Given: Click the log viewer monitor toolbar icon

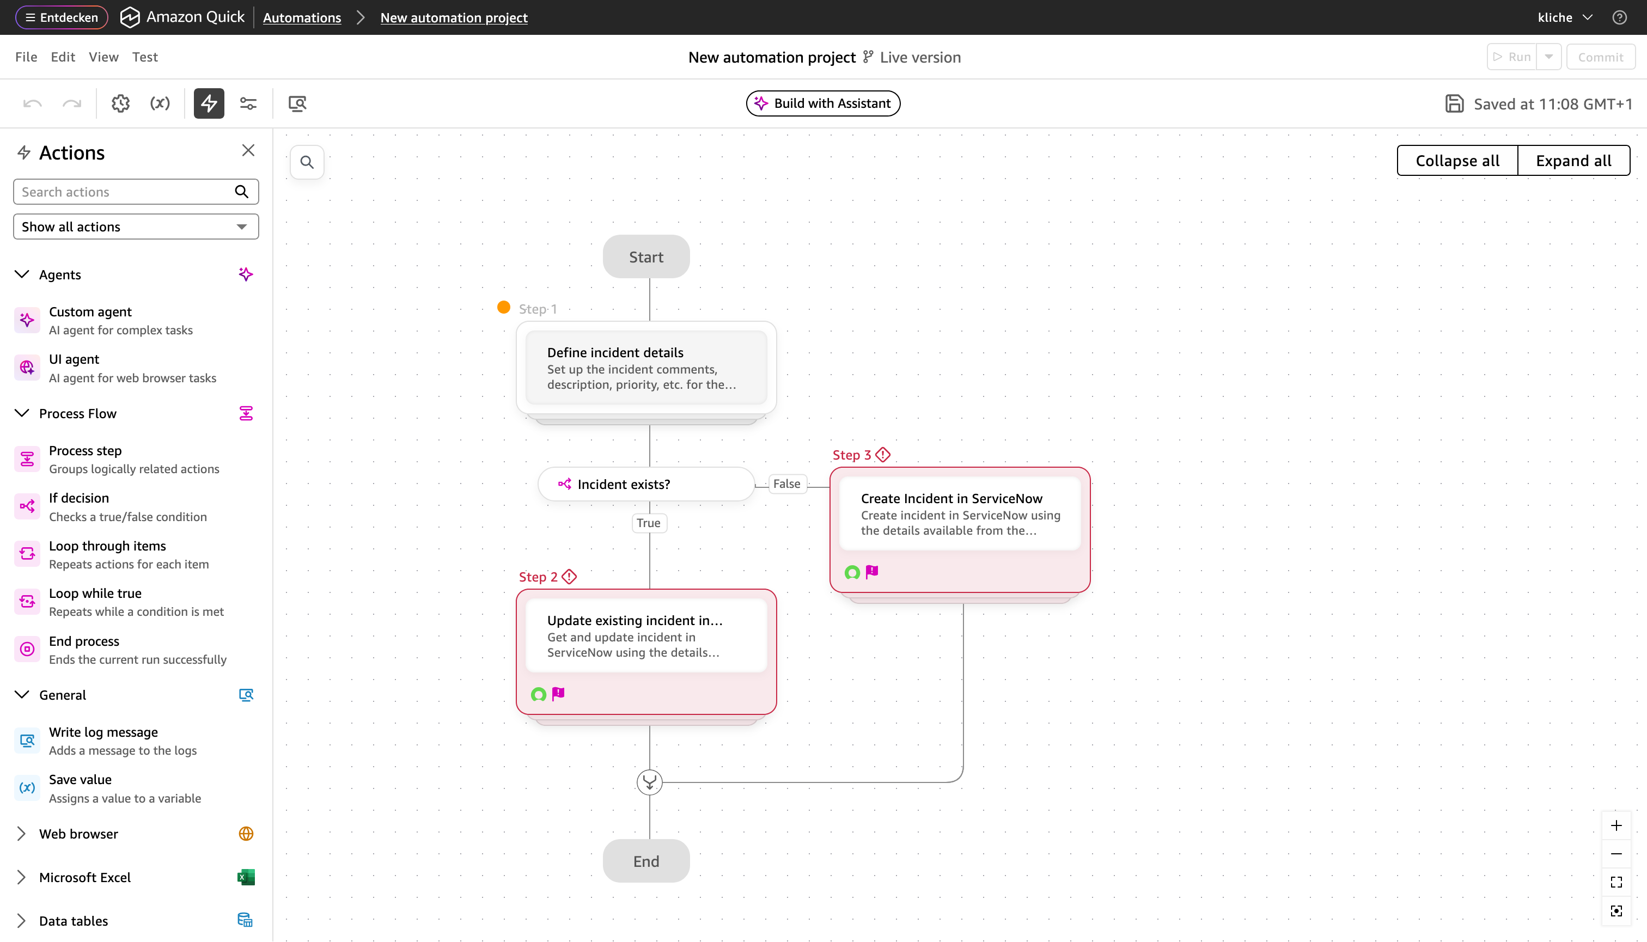Looking at the screenshot, I should 297,103.
